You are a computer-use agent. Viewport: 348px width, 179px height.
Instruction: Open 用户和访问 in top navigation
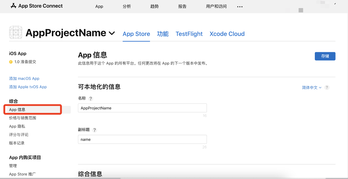point(216,6)
